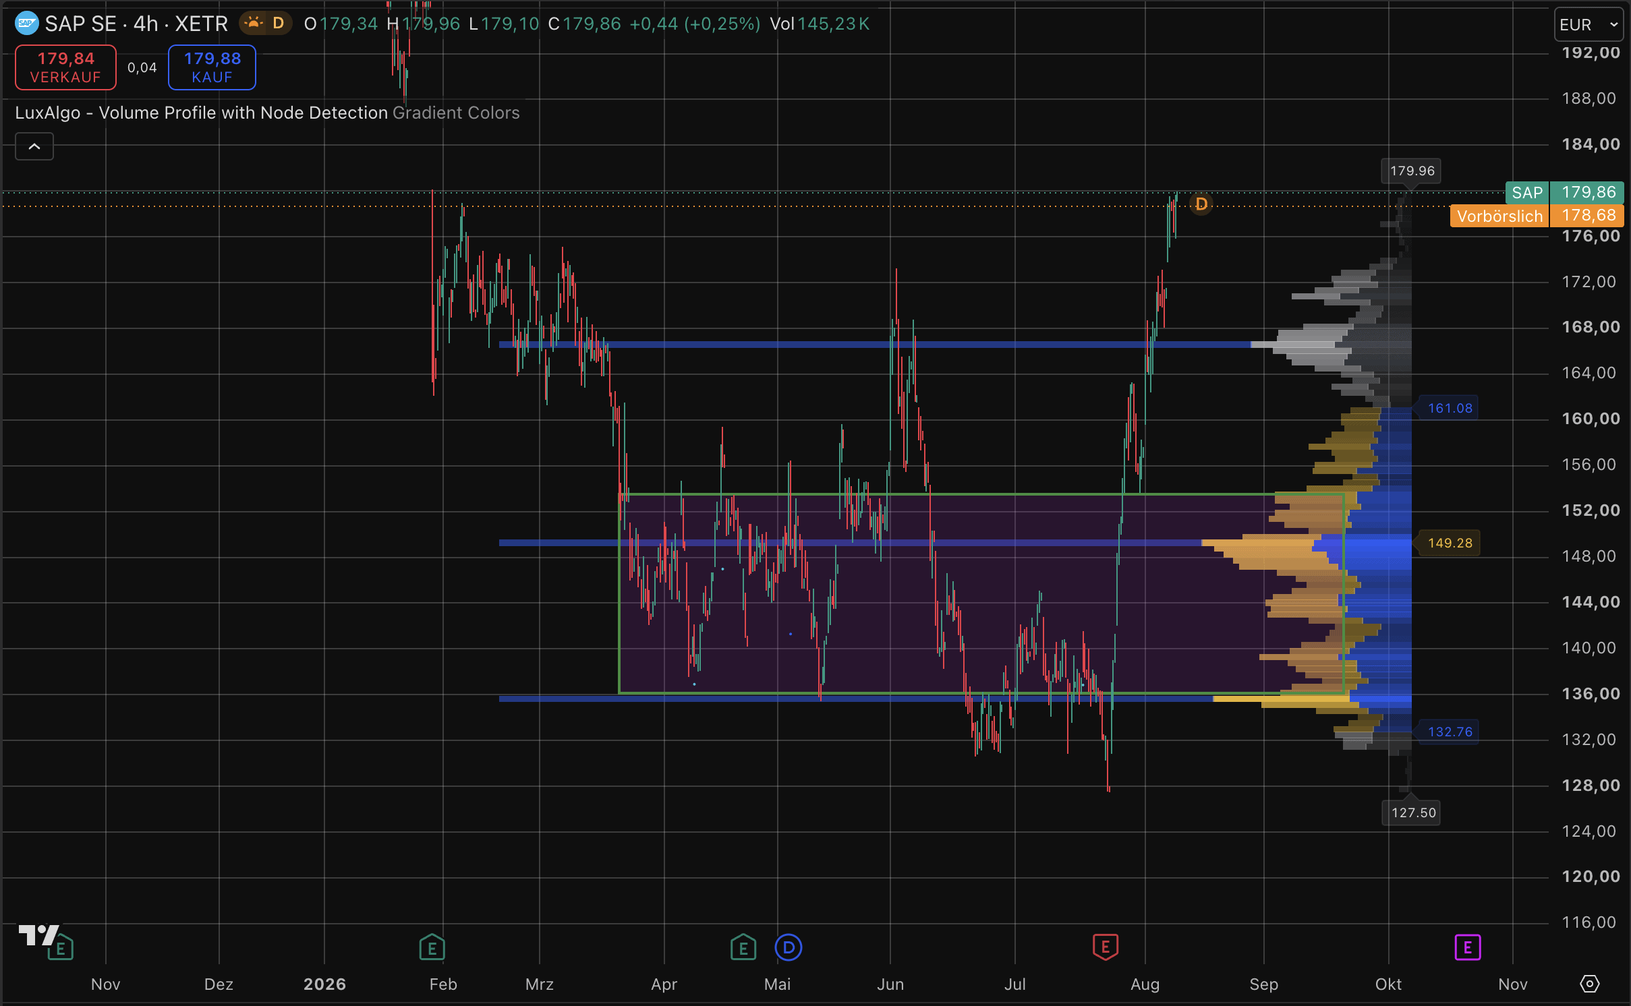Click the high price value in the header
The width and height of the screenshot is (1631, 1006).
[x=431, y=24]
